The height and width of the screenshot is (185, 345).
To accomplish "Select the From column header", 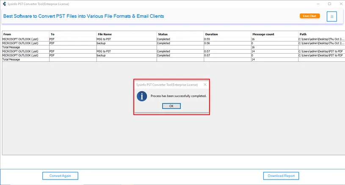I will click(x=26, y=34).
